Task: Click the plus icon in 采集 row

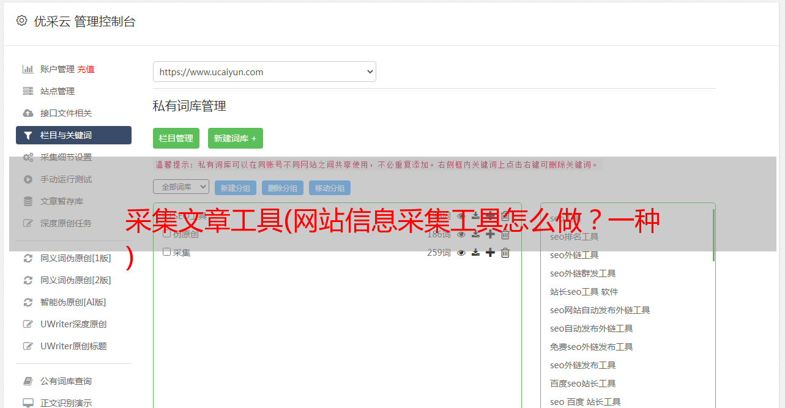Action: coord(490,253)
